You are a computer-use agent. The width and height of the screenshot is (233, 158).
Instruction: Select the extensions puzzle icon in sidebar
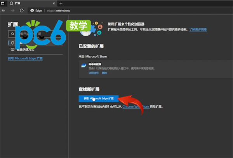click(13, 43)
